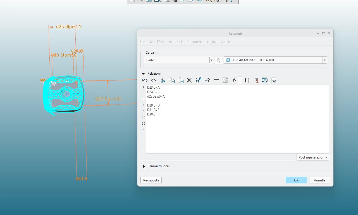Open Post rigenerazione dropdown
Image resolution: width=358 pixels, height=215 pixels.
pos(313,157)
